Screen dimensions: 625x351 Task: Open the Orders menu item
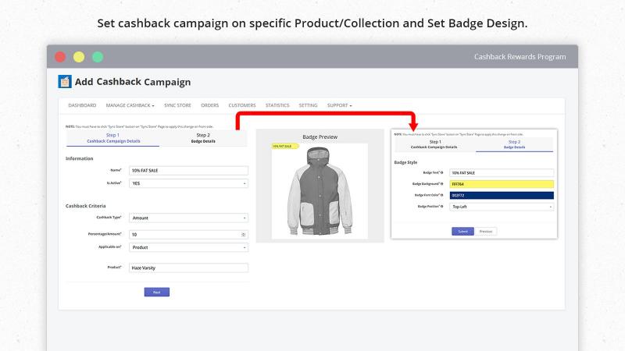[x=209, y=105]
